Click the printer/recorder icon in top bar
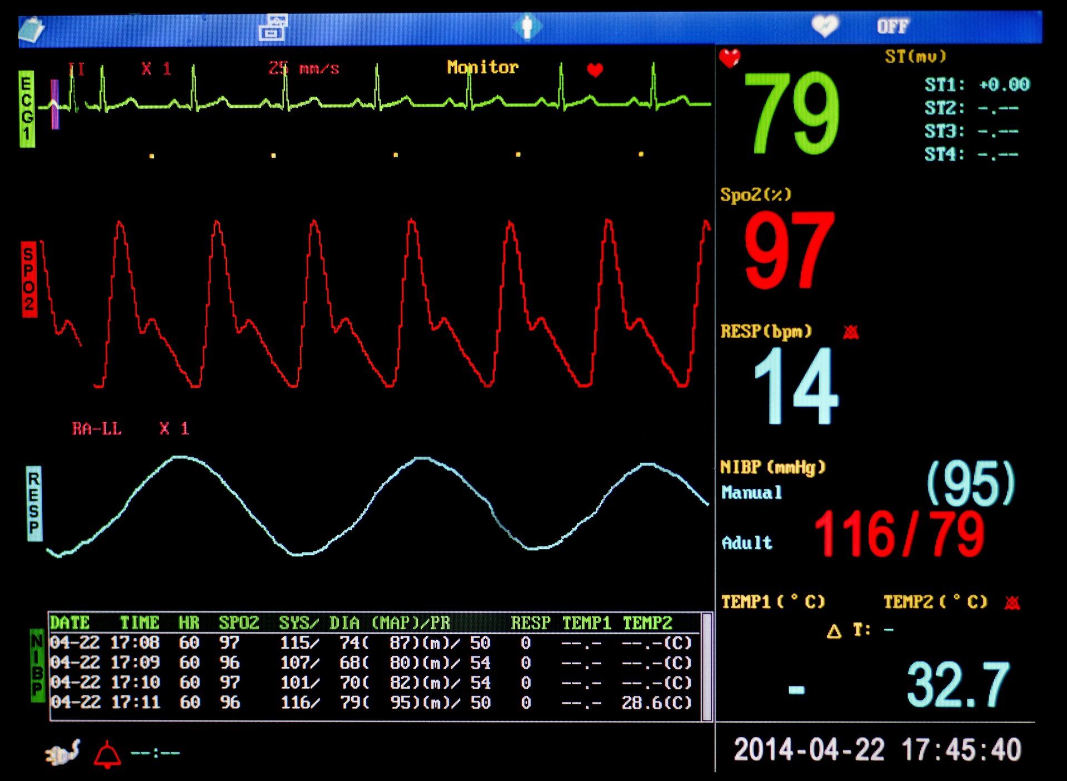Viewport: 1067px width, 781px height. [273, 28]
